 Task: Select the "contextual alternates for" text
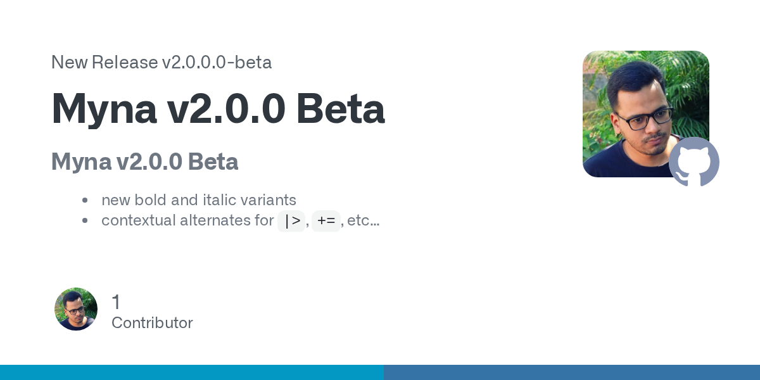coord(187,220)
